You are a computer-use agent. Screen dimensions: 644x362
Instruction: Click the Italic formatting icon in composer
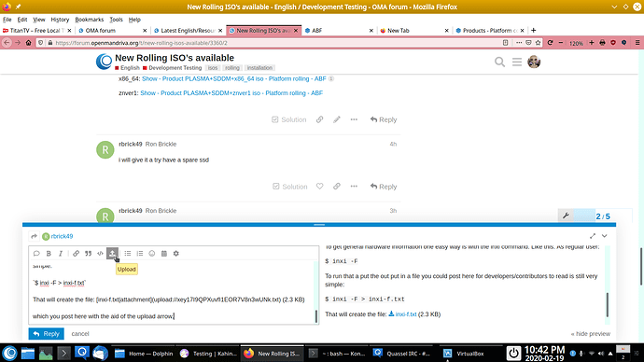pyautogui.click(x=61, y=254)
